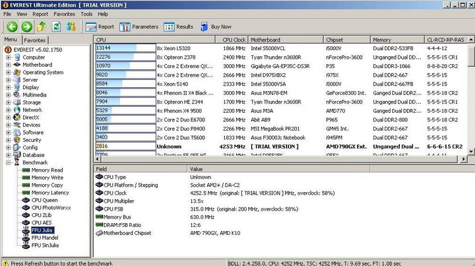This screenshot has height=266, width=475.
Task: Expand the Operating System tree node
Action: point(8,73)
